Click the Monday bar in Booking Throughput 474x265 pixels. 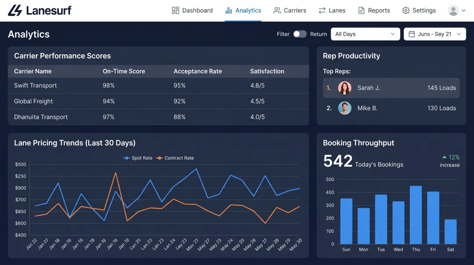point(363,226)
